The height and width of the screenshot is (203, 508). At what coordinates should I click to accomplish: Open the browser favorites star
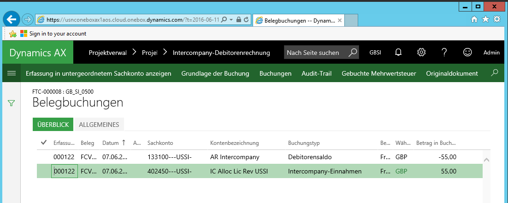pos(485,19)
